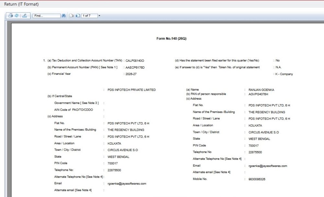The image size is (324, 197).
Task: Click 'Mobile No.' label
Action: pos(200,179)
